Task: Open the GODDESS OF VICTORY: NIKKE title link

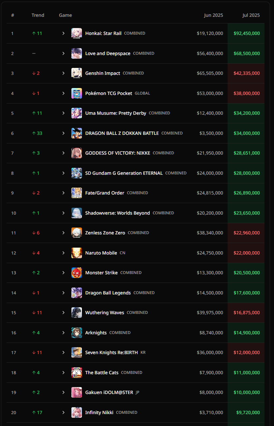Action: click(117, 153)
